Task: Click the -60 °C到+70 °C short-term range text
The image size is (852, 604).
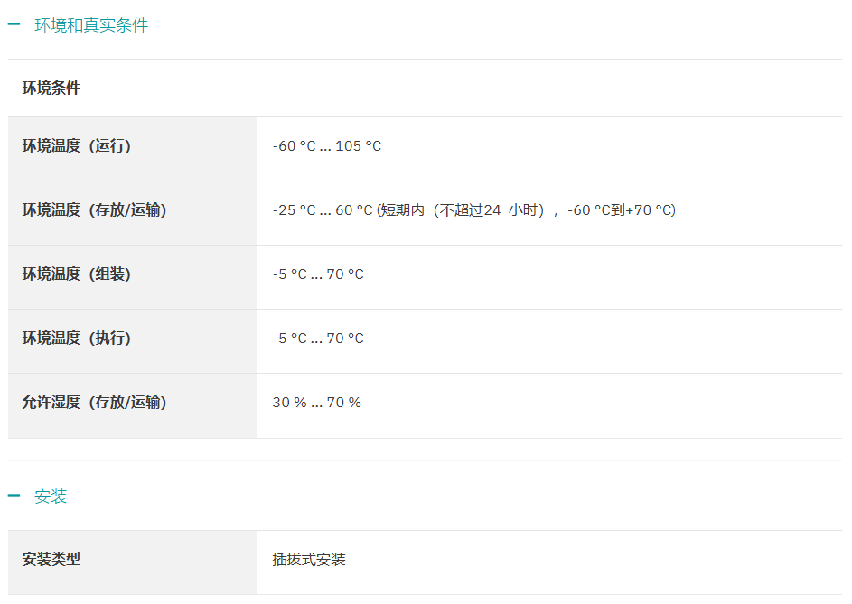Action: [x=622, y=210]
